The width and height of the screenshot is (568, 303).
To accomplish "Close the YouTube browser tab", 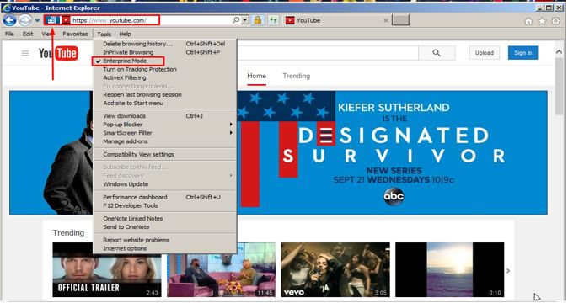I will pyautogui.click(x=386, y=20).
